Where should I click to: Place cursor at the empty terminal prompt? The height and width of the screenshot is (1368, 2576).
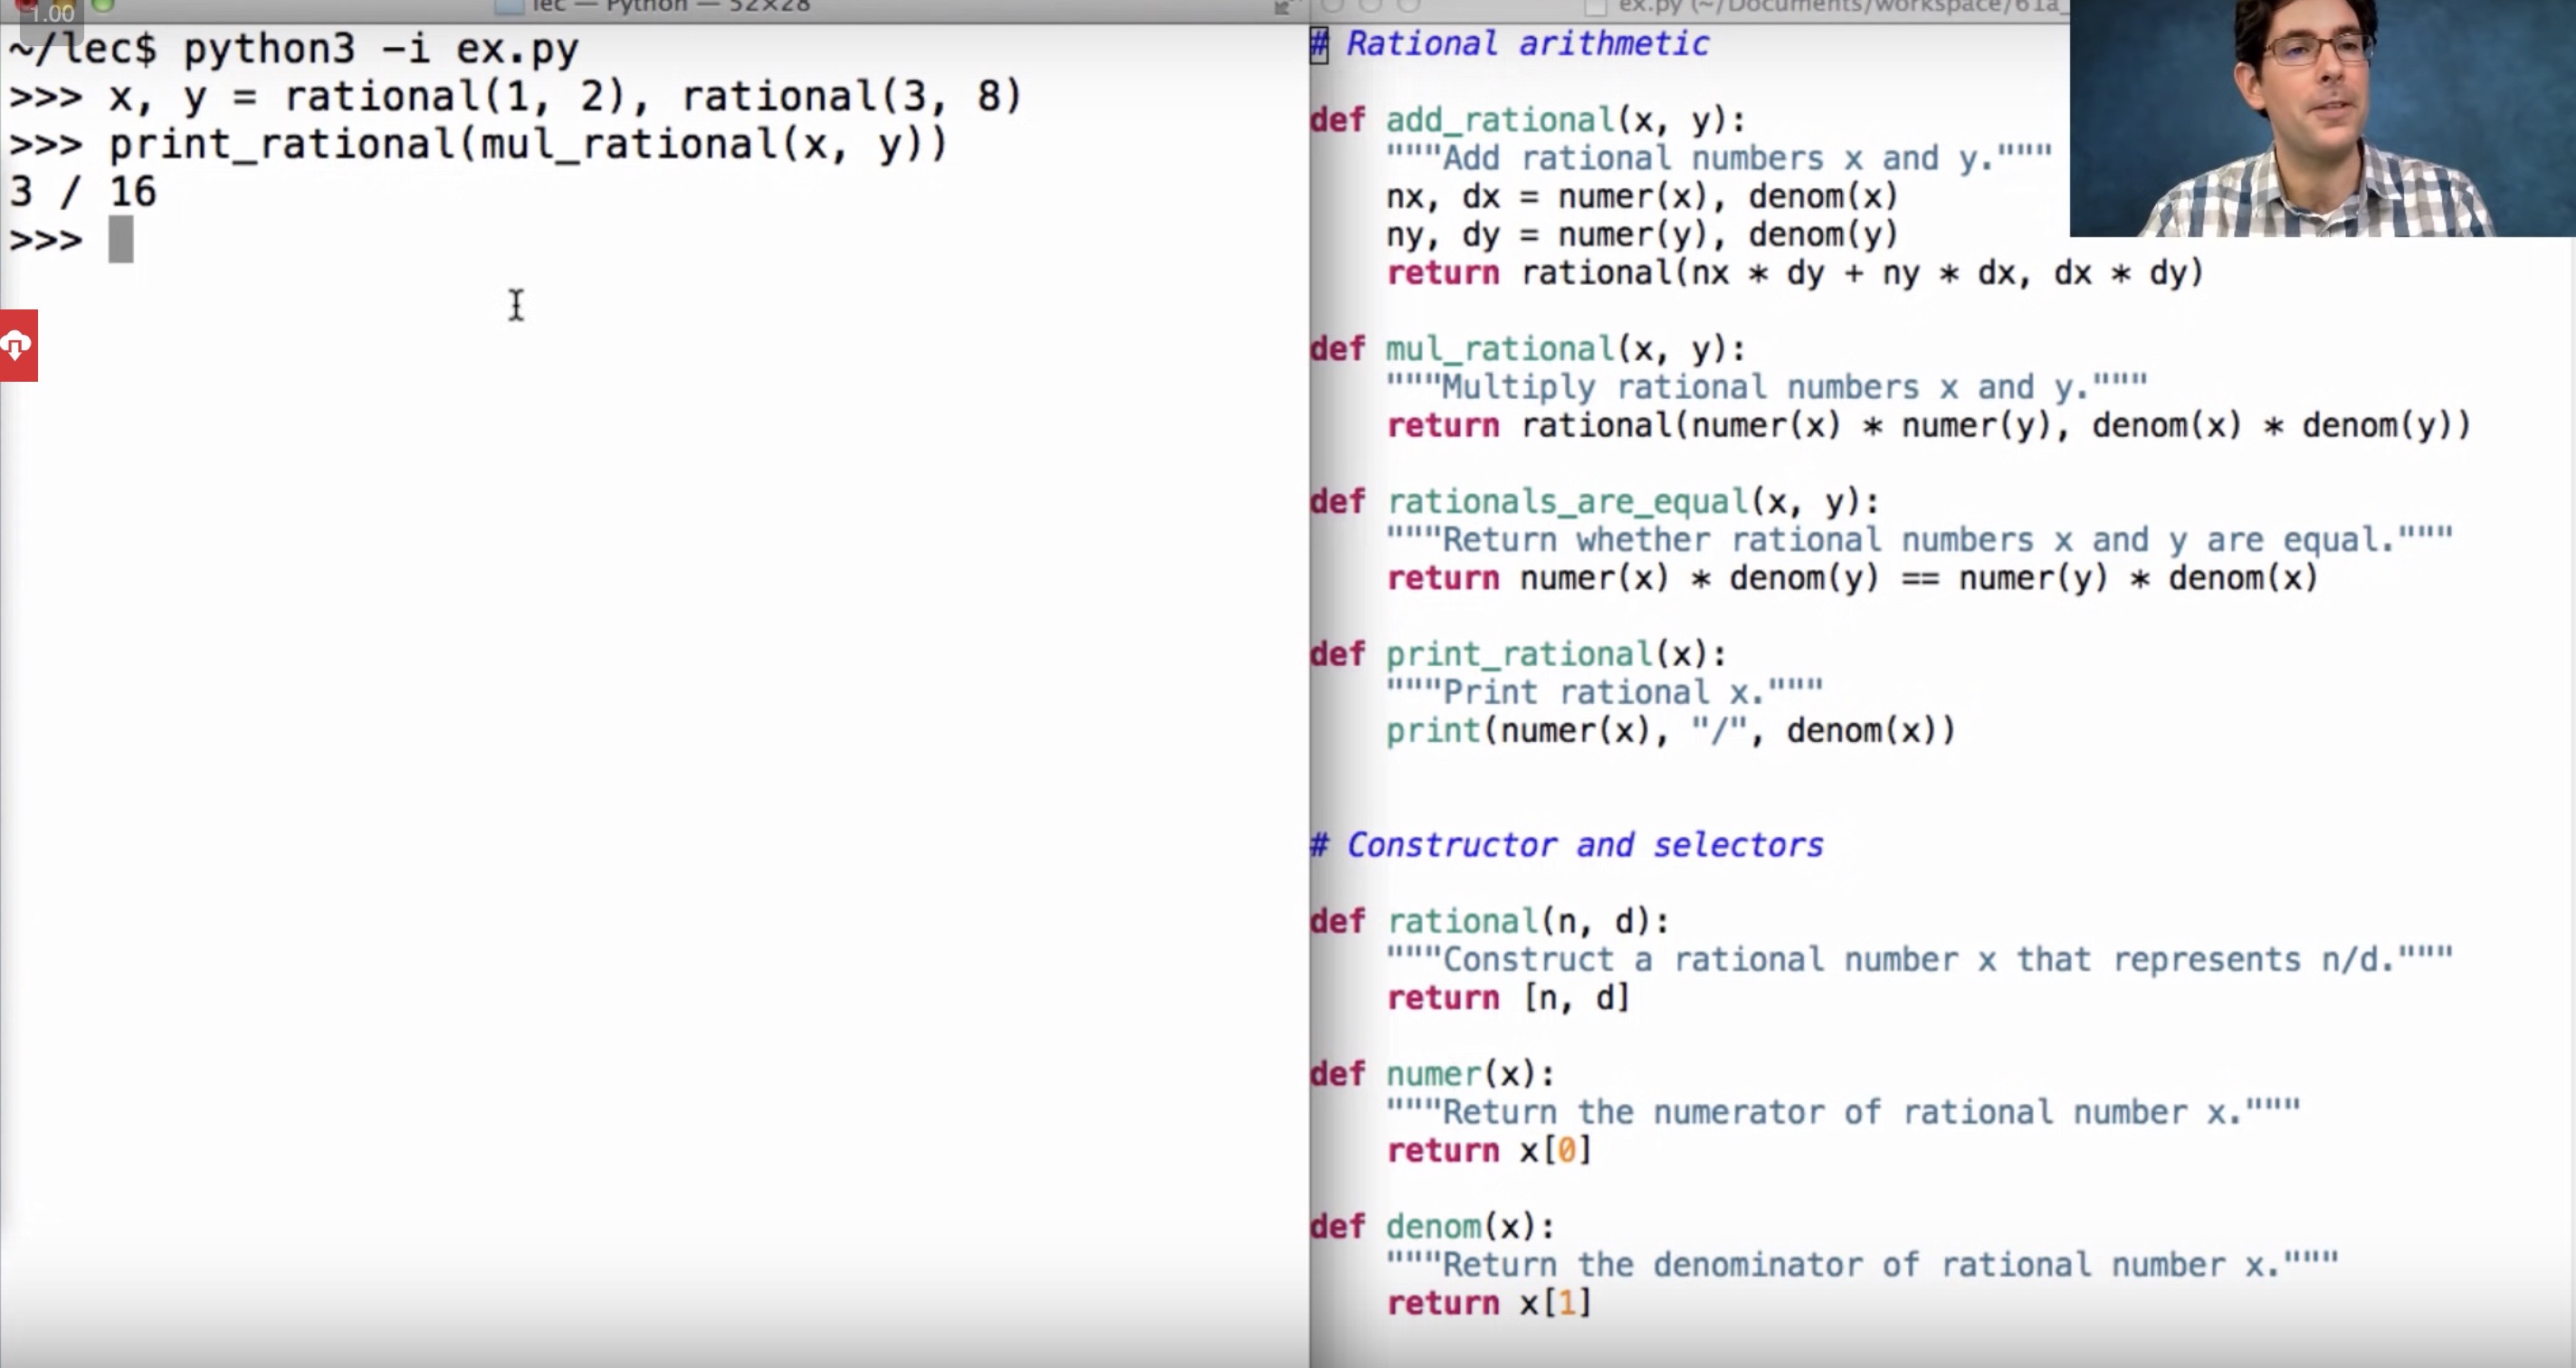pos(121,240)
